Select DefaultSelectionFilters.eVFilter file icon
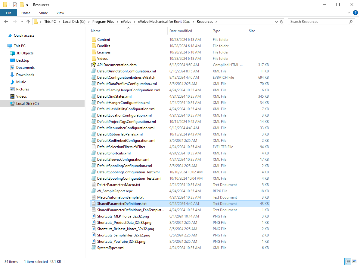Image resolution: width=360 pixels, height=265 pixels. pos(93,147)
